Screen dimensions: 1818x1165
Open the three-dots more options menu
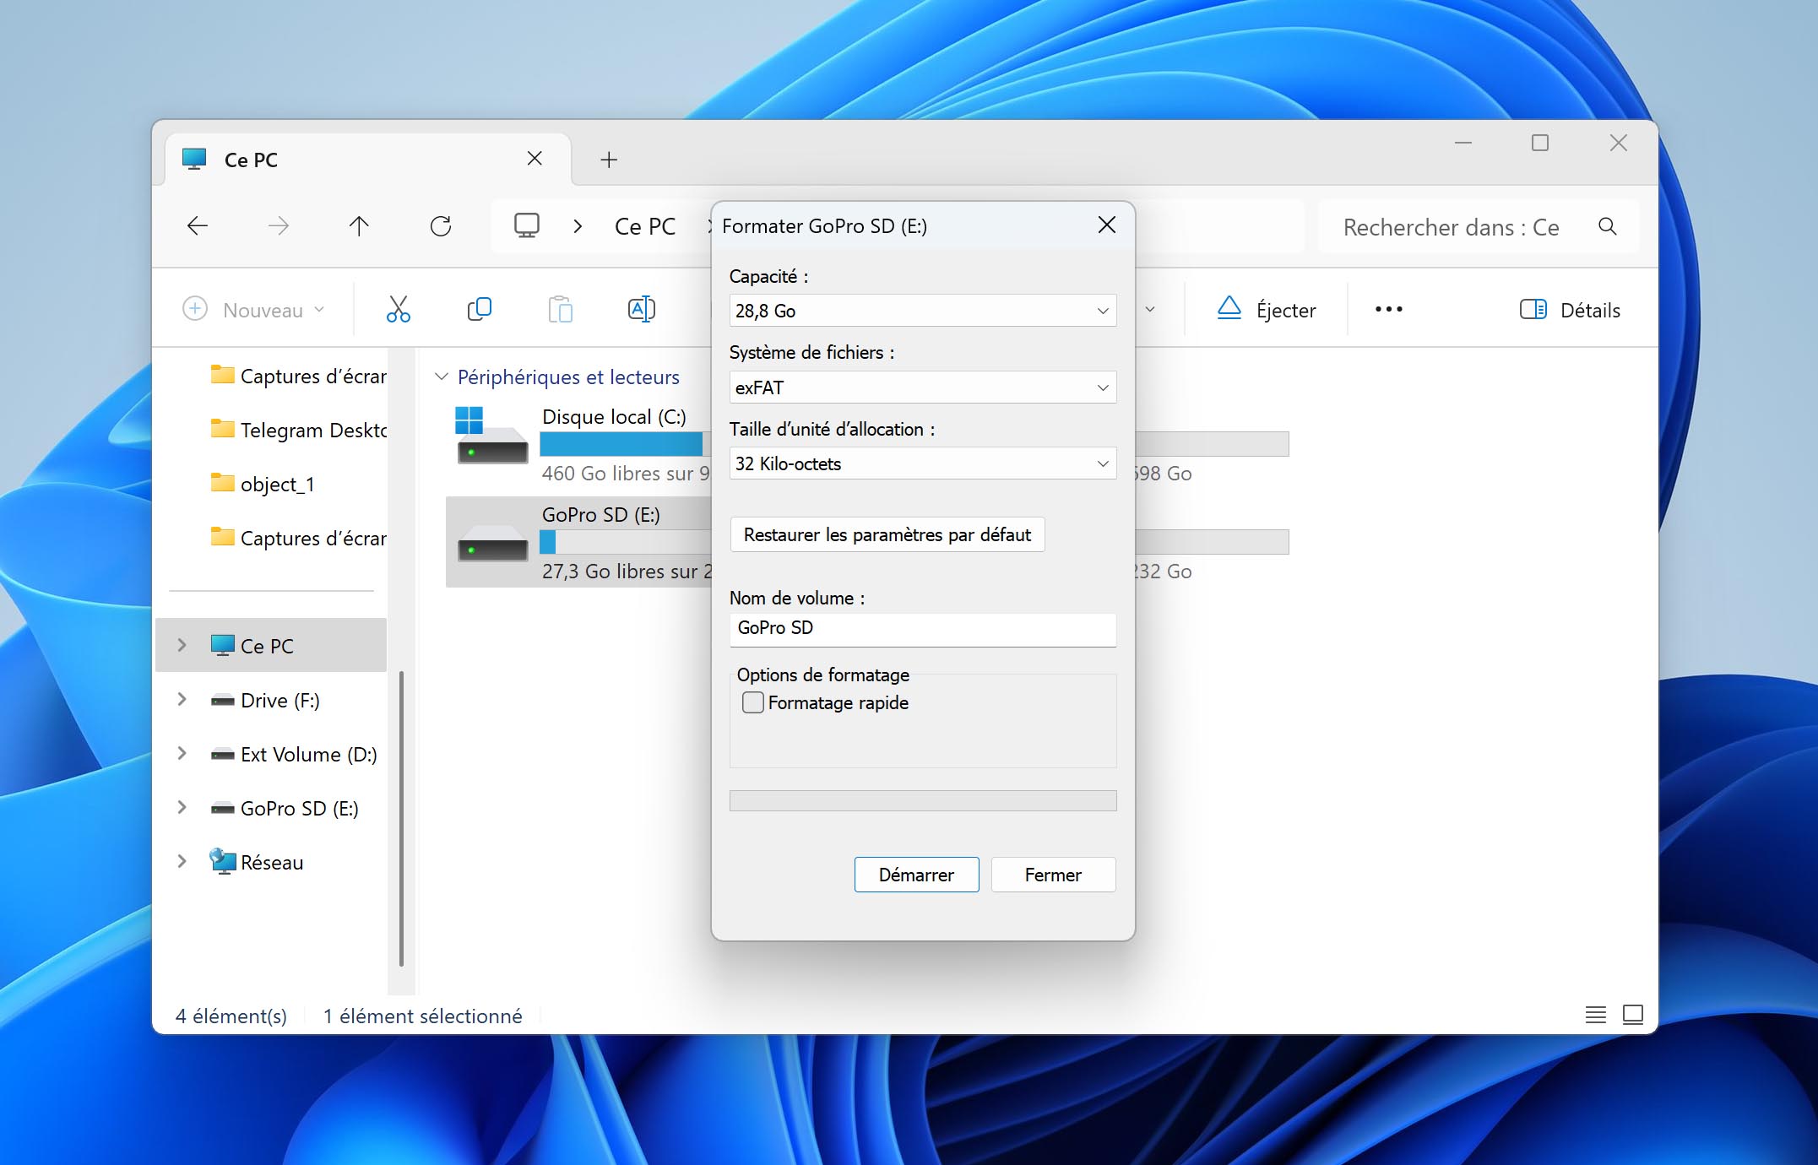(x=1388, y=310)
